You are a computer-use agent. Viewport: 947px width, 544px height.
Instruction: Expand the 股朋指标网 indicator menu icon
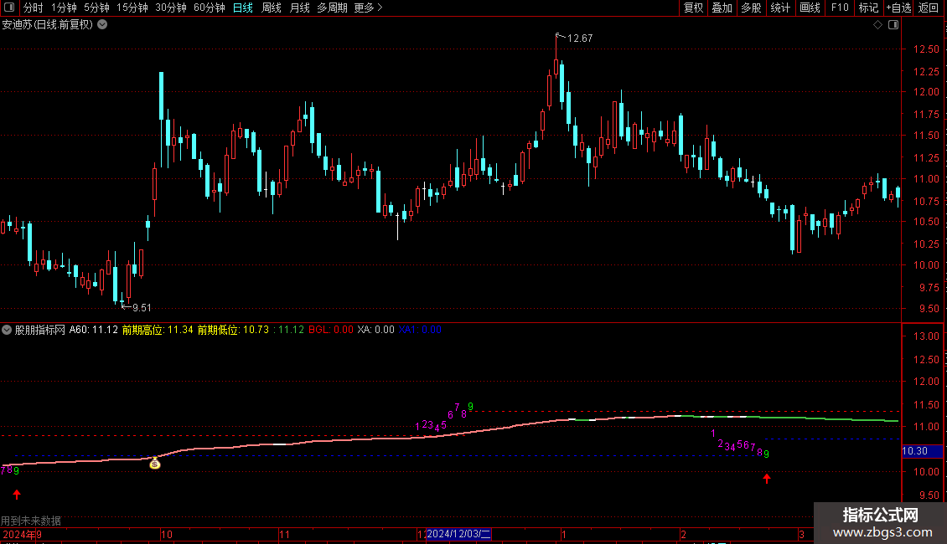tap(7, 330)
